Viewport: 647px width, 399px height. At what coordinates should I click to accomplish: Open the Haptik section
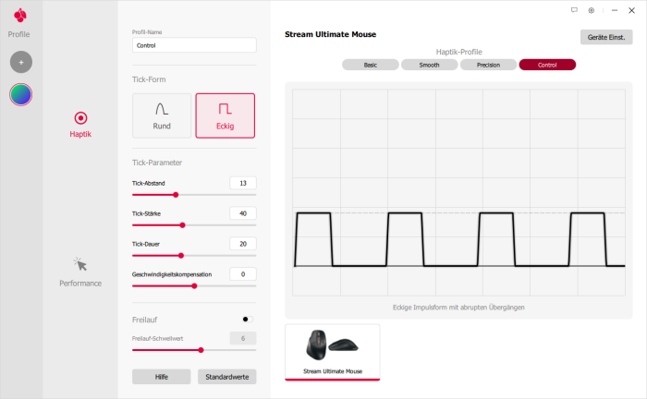coord(80,124)
